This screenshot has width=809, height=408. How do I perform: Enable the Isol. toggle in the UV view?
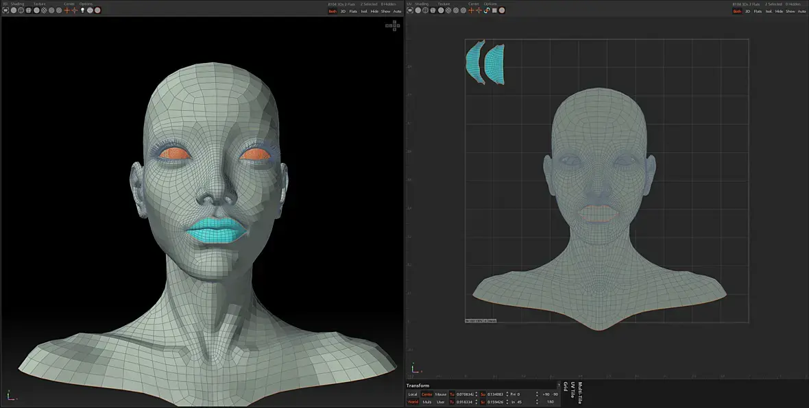pyautogui.click(x=769, y=12)
